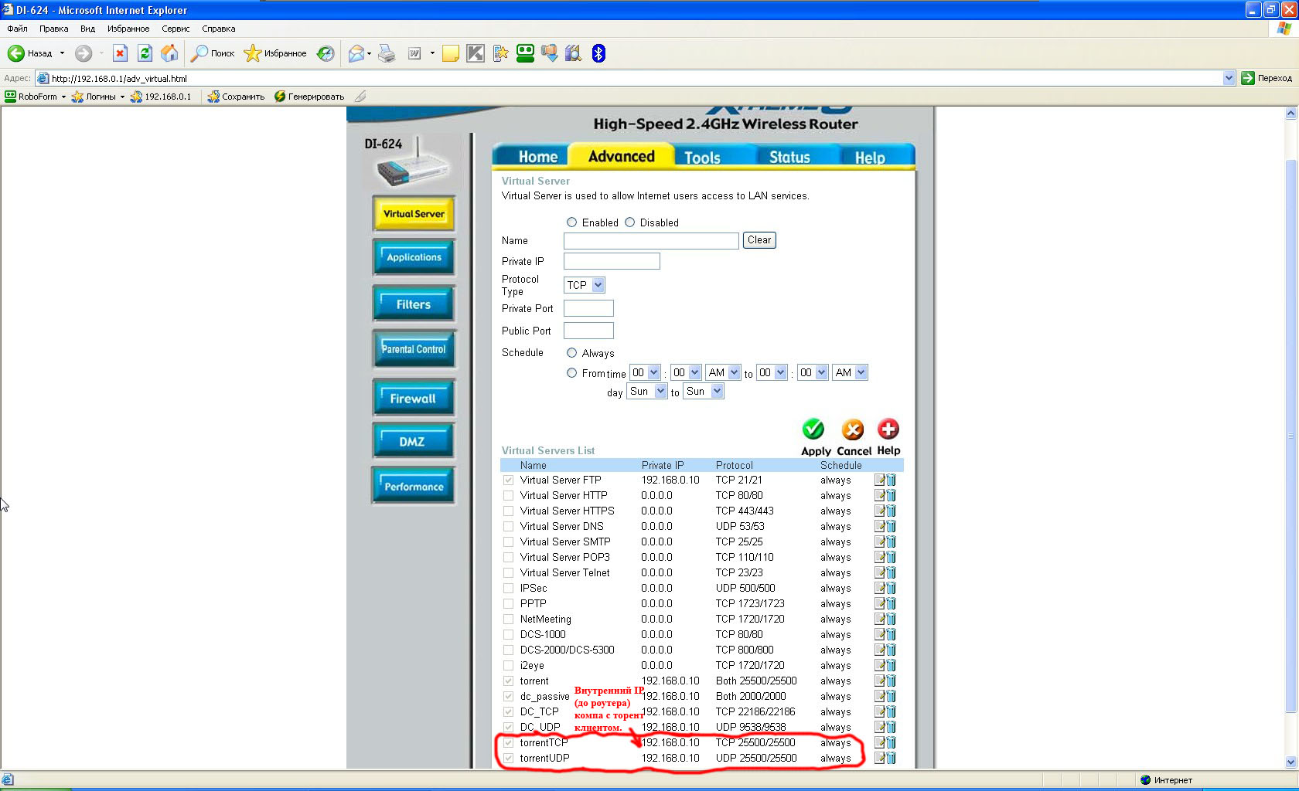Delete the PPTP entry trash icon

coord(891,603)
